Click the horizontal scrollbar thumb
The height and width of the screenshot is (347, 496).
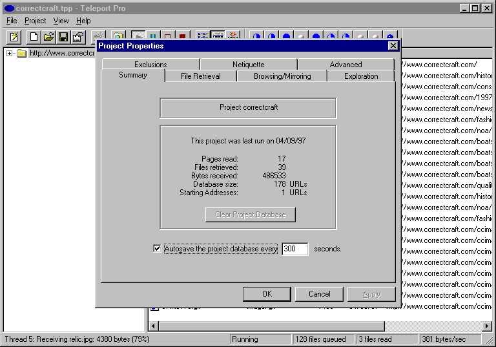coord(271,326)
